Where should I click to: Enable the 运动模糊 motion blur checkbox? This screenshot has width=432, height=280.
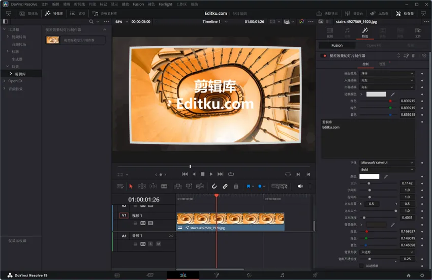[361, 266]
